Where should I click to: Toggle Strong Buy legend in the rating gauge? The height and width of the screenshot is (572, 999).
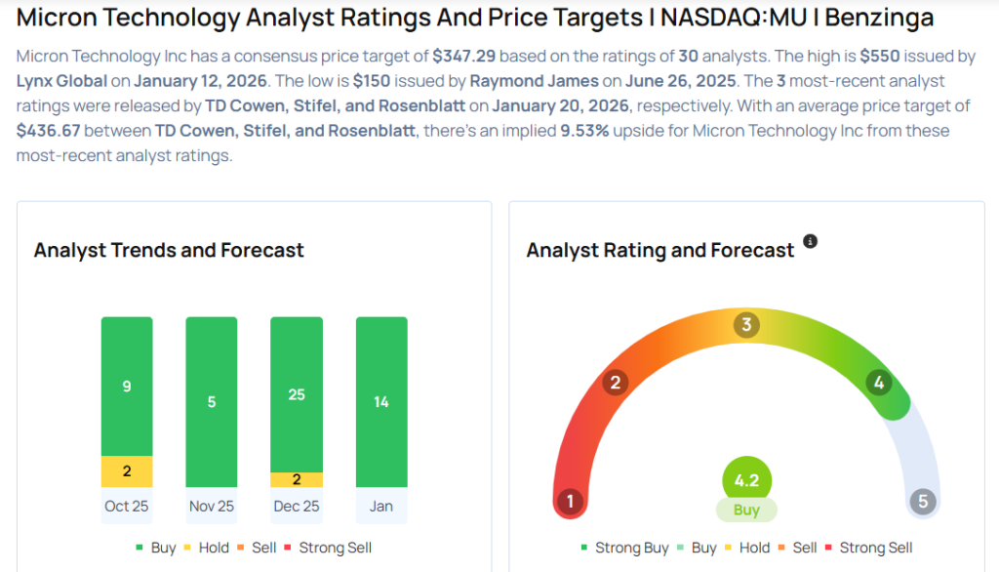(x=624, y=548)
